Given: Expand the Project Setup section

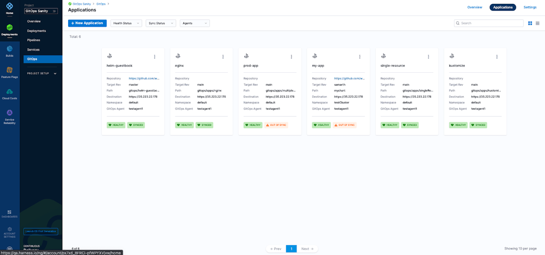Looking at the screenshot, I should [x=43, y=73].
